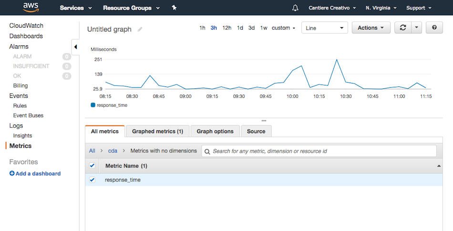453x231 pixels.
Task: Toggle the select-all metrics checkbox
Action: pos(92,165)
